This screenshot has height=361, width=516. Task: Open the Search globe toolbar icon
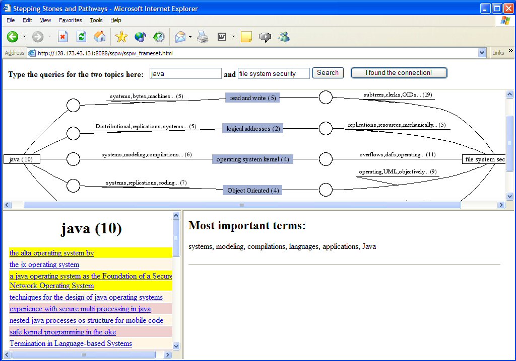(140, 37)
